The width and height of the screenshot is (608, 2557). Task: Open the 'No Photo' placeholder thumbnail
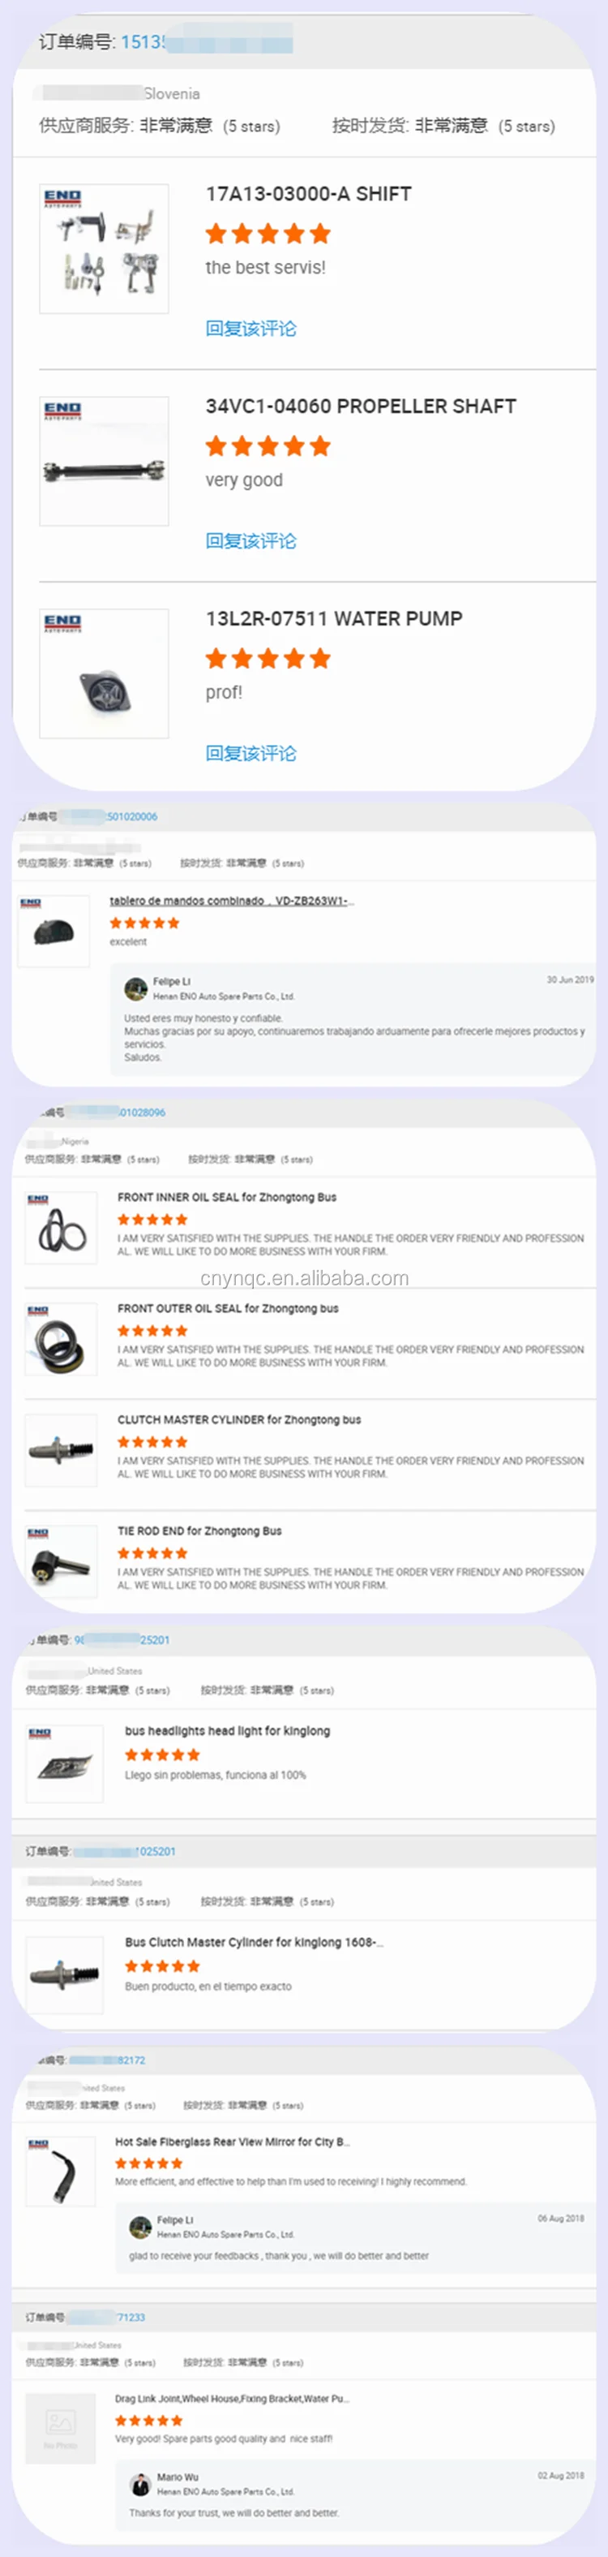click(61, 2429)
